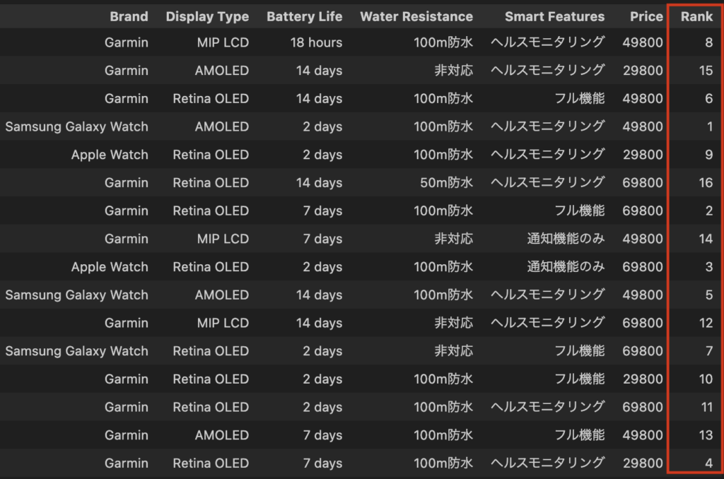724x479 pixels.
Task: Click 'MIP LCD' in the rank 12 row
Action: 223,323
